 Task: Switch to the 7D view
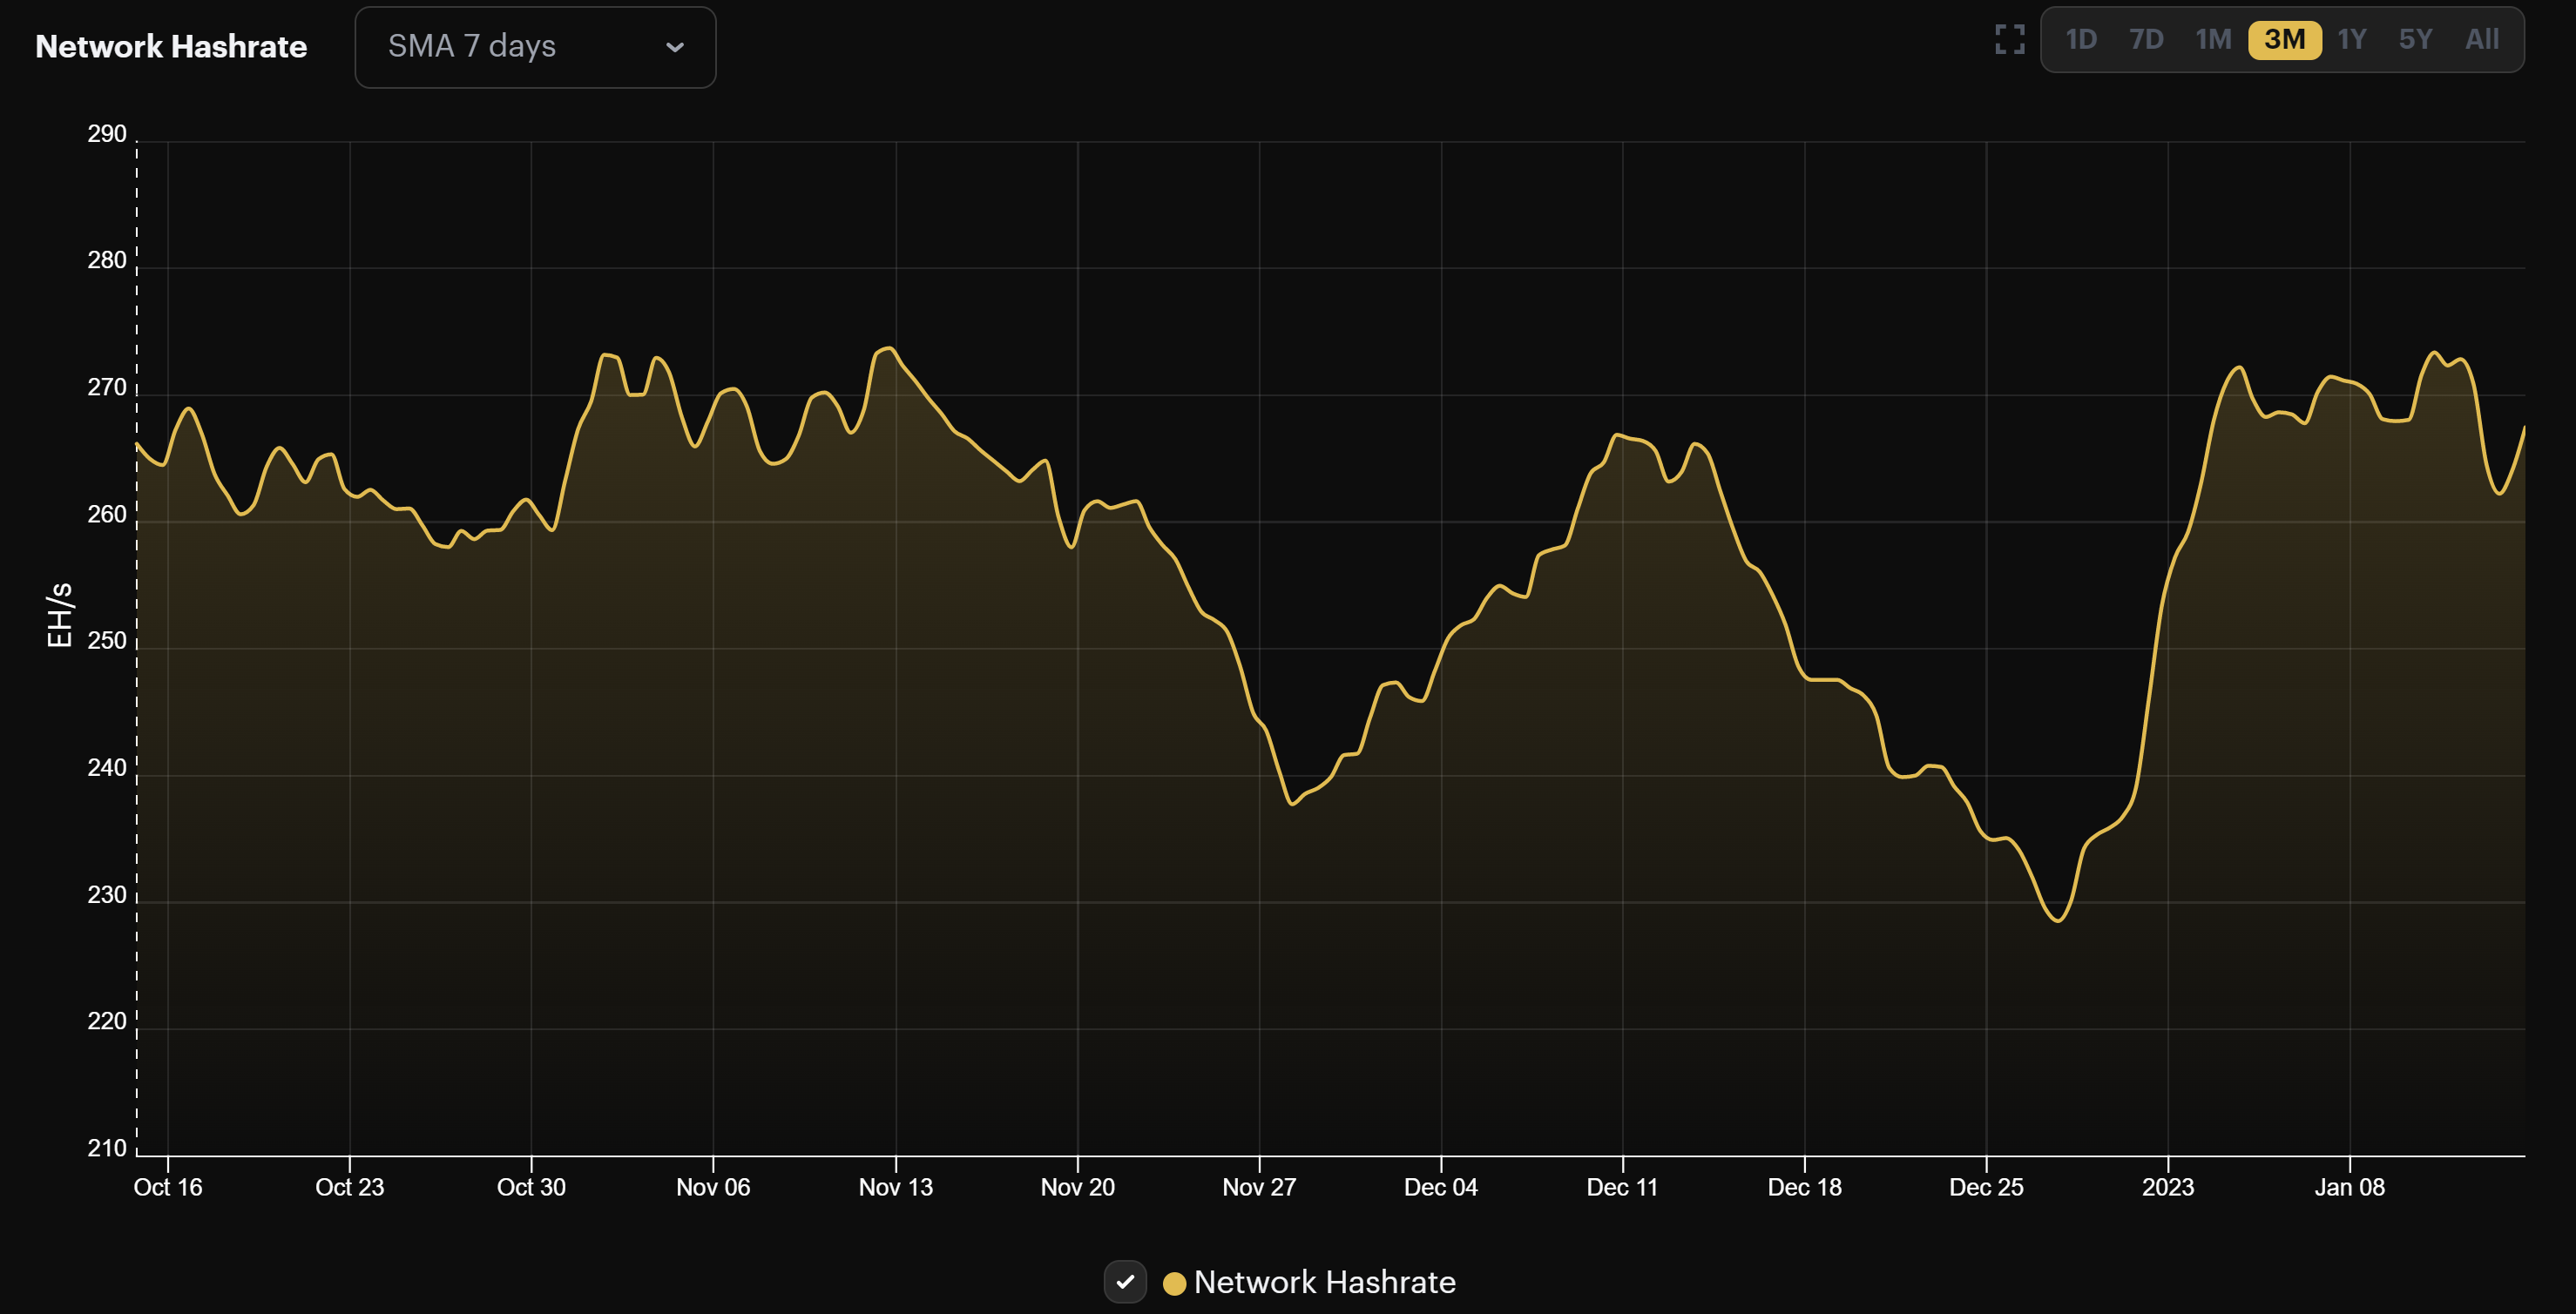[2146, 39]
